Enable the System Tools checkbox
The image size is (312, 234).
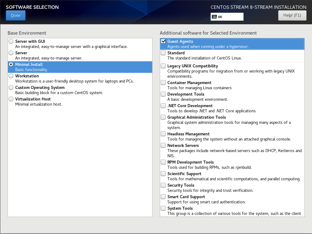[x=163, y=208]
